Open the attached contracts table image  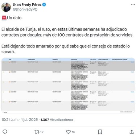pyautogui.click(x=68, y=85)
